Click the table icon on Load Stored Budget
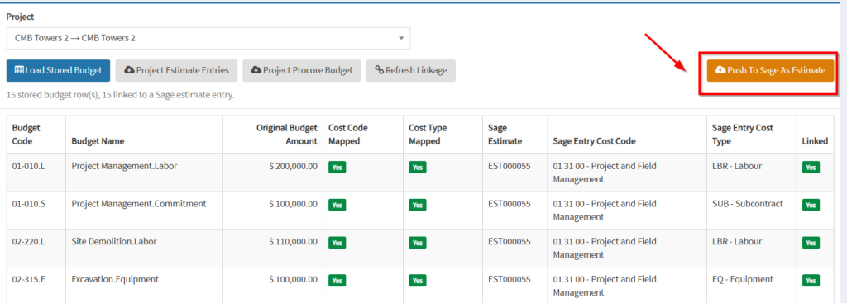Viewport: 847px width, 303px height. (x=19, y=71)
